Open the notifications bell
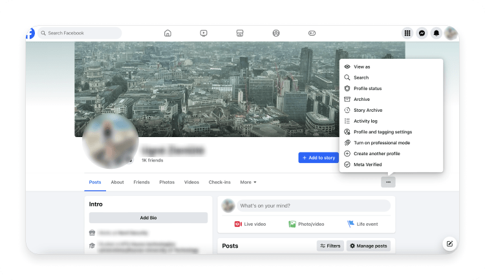The width and height of the screenshot is (485, 280). (436, 33)
